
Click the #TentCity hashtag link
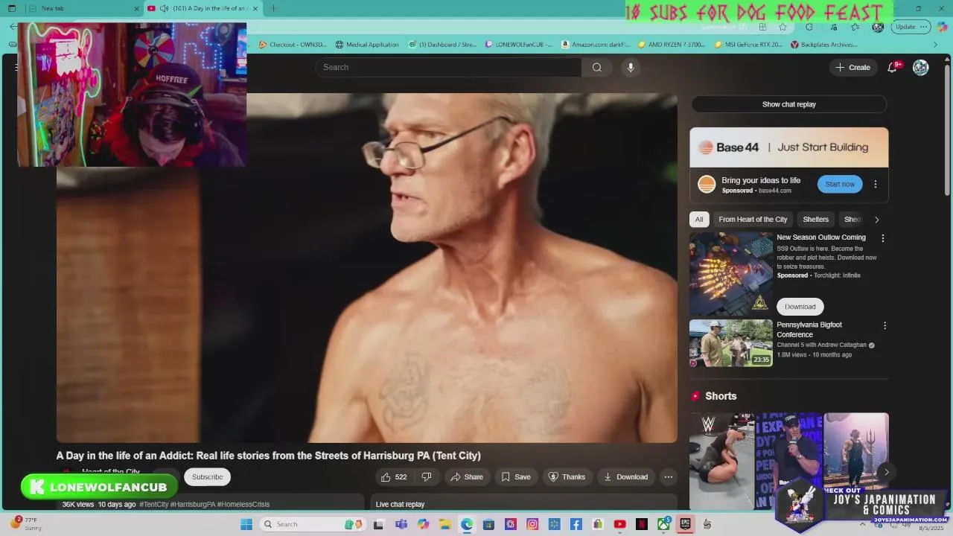[154, 504]
